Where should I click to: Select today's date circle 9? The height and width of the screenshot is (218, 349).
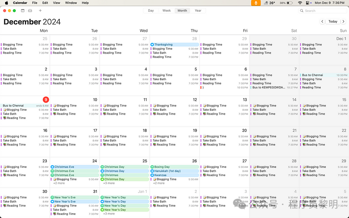tap(46, 100)
